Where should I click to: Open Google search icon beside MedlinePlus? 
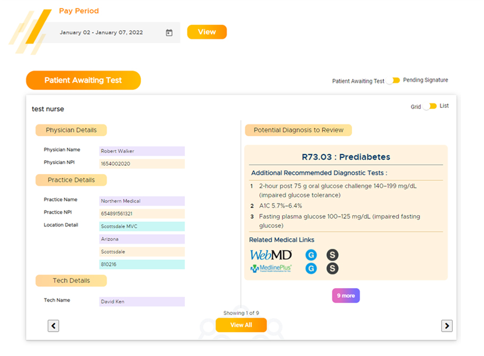click(x=311, y=269)
